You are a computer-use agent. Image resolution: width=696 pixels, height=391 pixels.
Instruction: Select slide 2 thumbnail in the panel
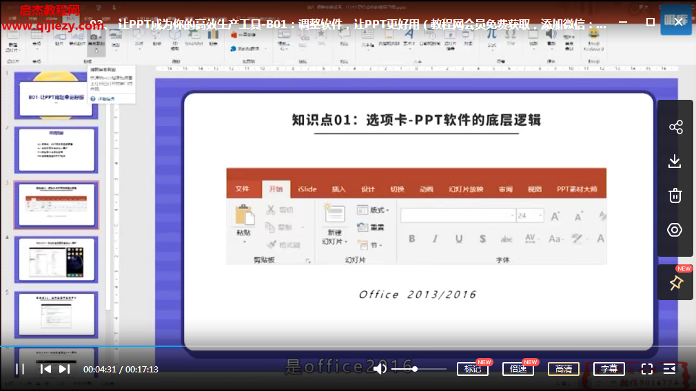point(56,150)
